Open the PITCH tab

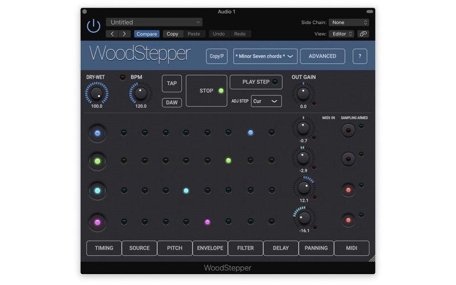174,248
